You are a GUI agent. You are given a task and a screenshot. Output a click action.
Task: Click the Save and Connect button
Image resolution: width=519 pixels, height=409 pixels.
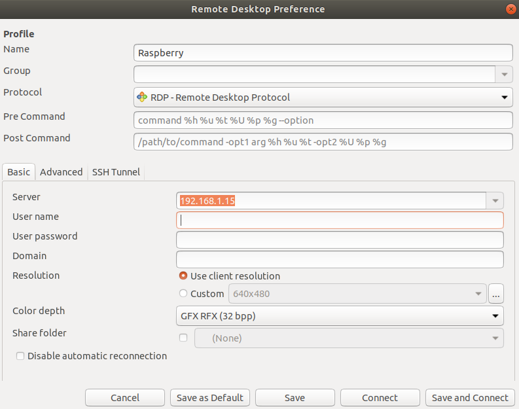pos(470,398)
